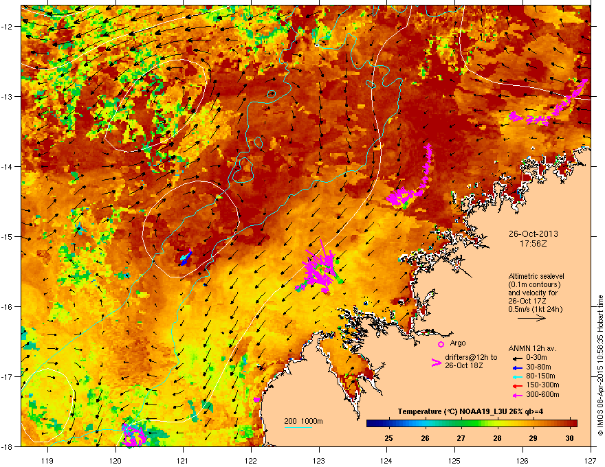Click the cyan 200 1000m isobath legend line

(x=298, y=427)
